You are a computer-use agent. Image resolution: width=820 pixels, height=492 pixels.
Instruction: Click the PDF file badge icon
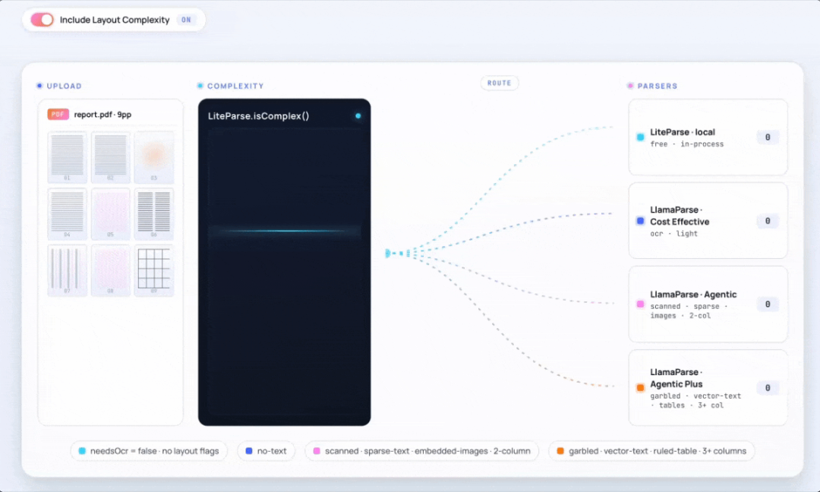coord(58,114)
